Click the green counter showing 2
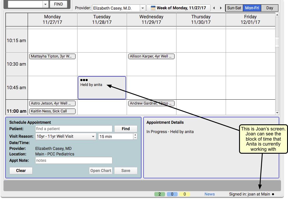Screen dimensions: 288x199 160,194
